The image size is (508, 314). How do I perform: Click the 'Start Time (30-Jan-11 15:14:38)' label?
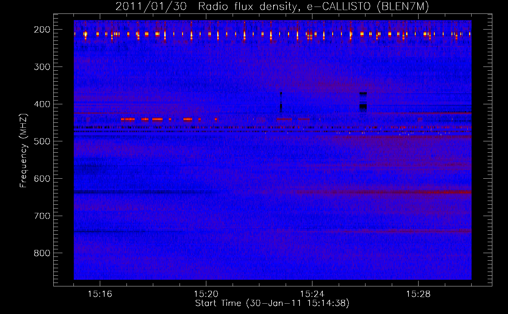[x=272, y=303]
